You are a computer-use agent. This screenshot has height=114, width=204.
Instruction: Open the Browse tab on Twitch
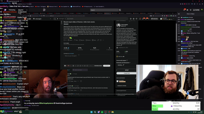(21, 10)
